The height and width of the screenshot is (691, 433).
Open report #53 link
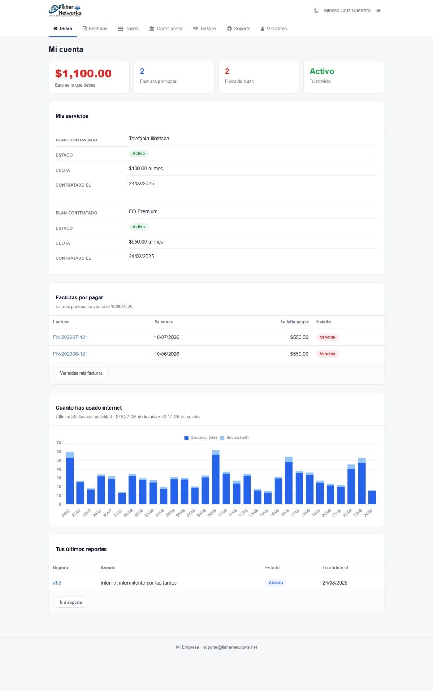pyautogui.click(x=57, y=583)
